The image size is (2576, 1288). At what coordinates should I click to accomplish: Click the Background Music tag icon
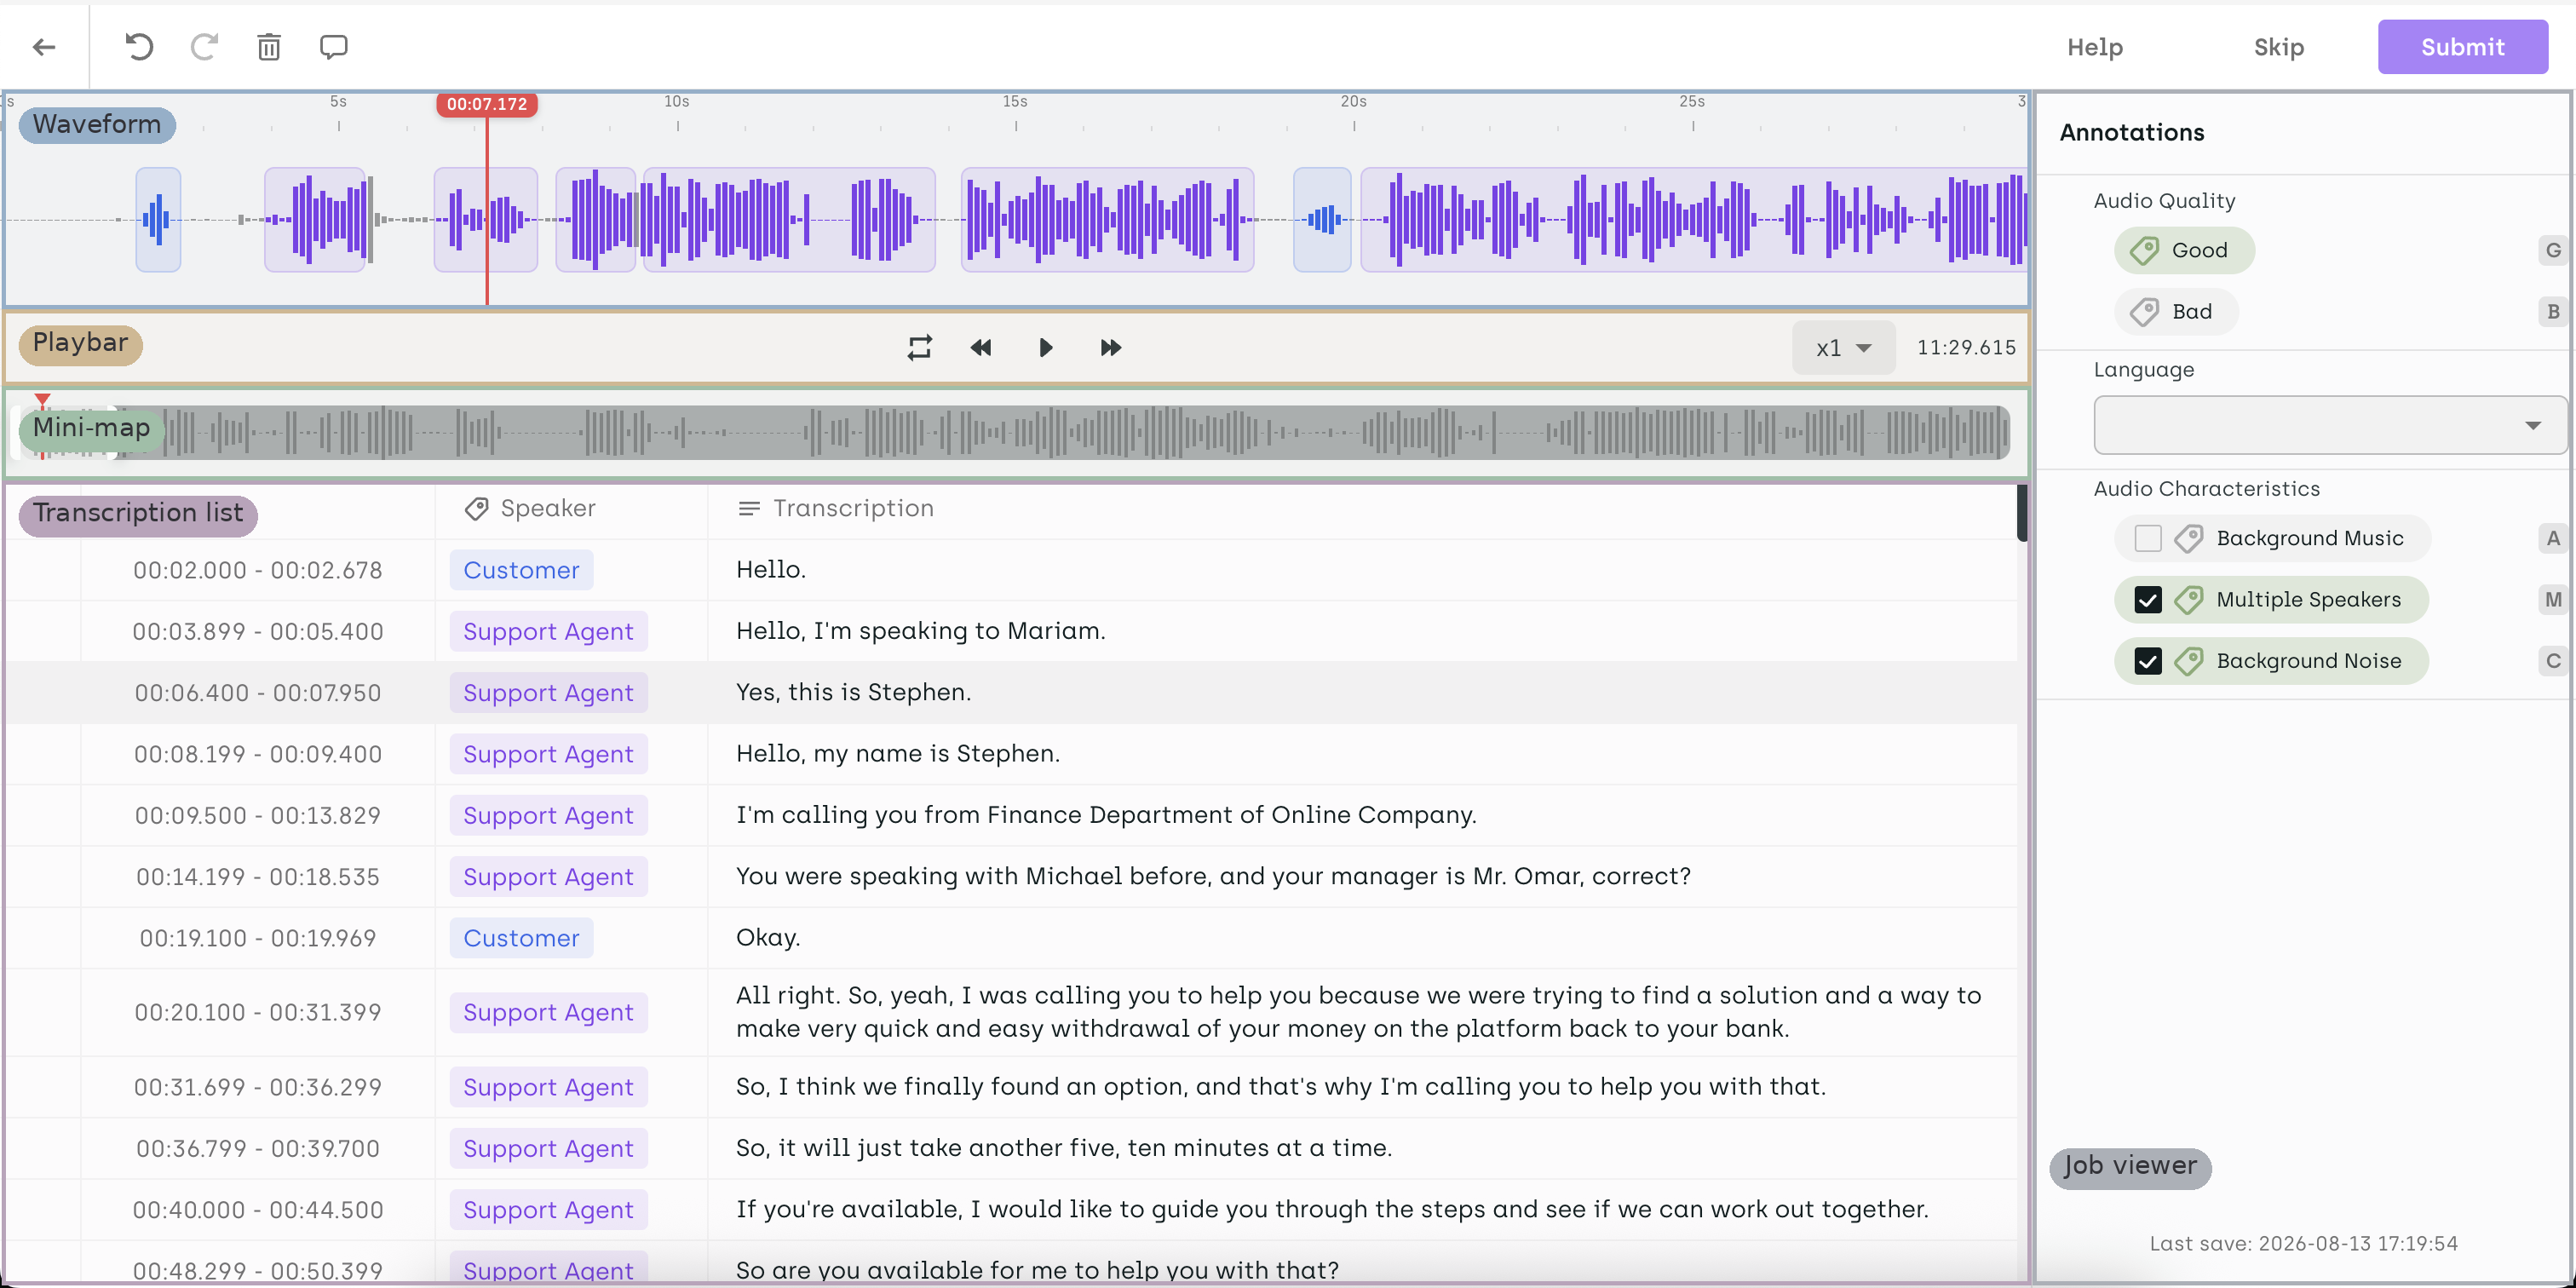pyautogui.click(x=2188, y=539)
